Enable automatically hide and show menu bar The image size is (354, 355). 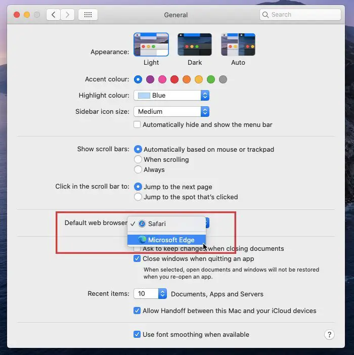[x=137, y=124]
